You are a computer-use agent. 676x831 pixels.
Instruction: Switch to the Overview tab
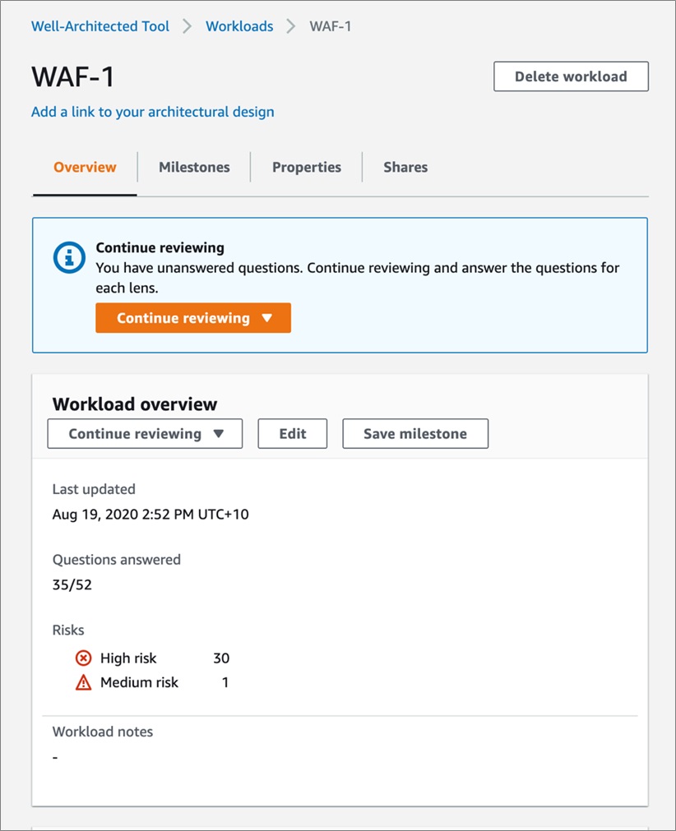click(85, 168)
